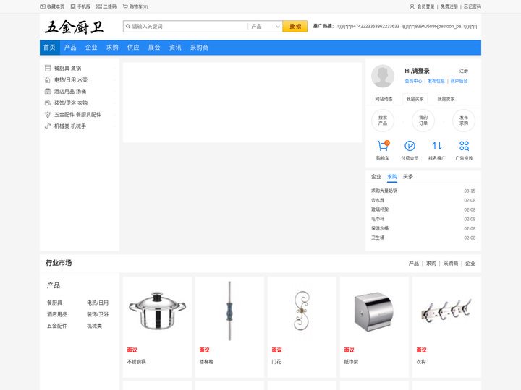521x390 pixels.
Task: Click the 纸巾架 product image
Action: point(375,311)
